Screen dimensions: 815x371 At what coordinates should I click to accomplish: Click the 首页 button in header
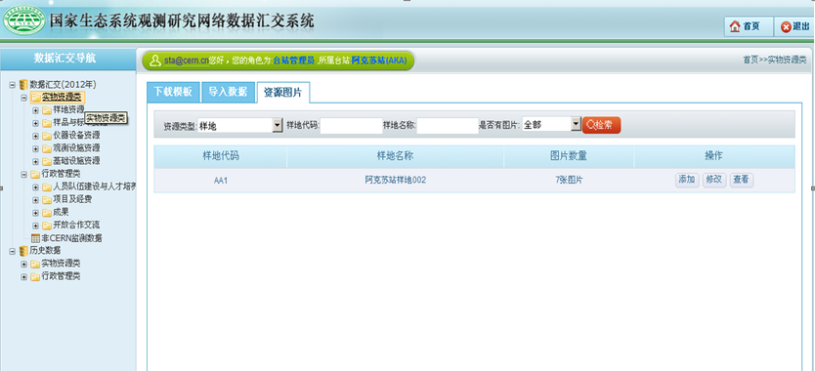click(x=749, y=26)
